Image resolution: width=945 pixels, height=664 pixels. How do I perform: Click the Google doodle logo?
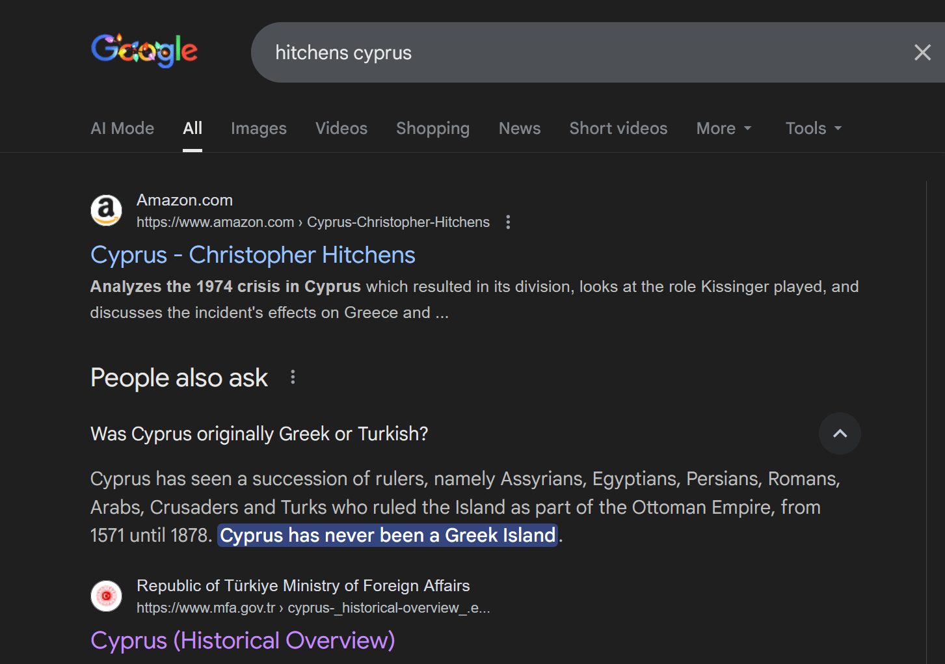144,51
